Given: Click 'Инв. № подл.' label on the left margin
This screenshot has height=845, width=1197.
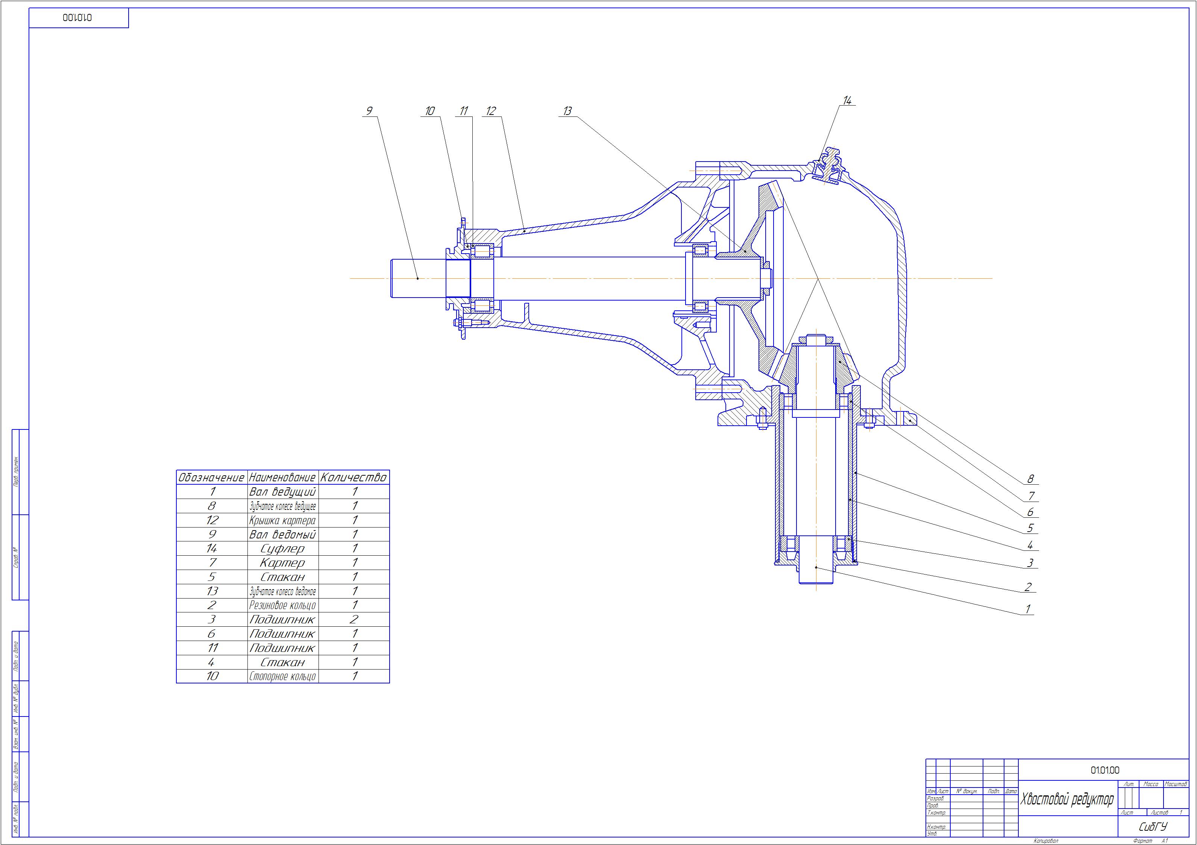Looking at the screenshot, I should click(x=16, y=819).
